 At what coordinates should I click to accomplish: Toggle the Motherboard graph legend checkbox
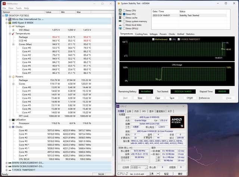(153, 39)
